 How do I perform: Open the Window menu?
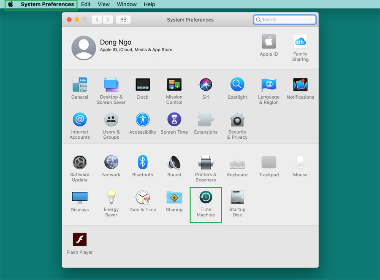pyautogui.click(x=127, y=4)
